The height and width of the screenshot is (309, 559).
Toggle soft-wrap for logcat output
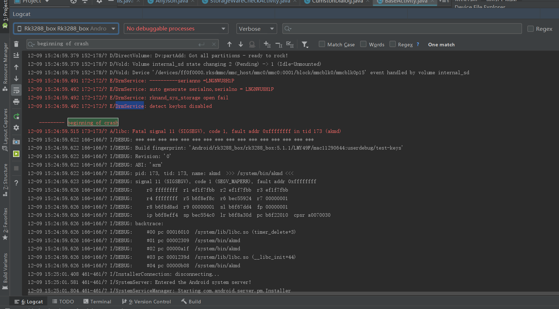point(16,90)
